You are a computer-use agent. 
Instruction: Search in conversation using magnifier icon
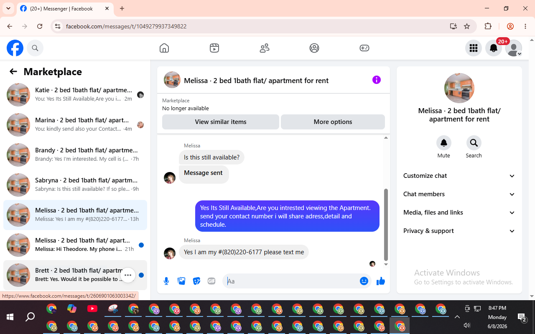click(x=474, y=143)
